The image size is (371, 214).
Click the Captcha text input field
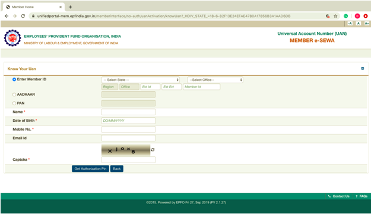click(128, 160)
